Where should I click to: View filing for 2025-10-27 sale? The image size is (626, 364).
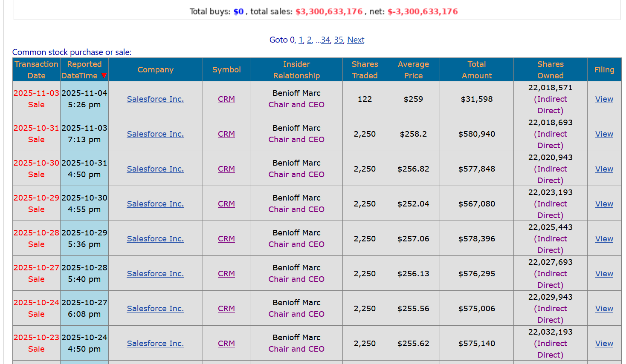coord(604,273)
